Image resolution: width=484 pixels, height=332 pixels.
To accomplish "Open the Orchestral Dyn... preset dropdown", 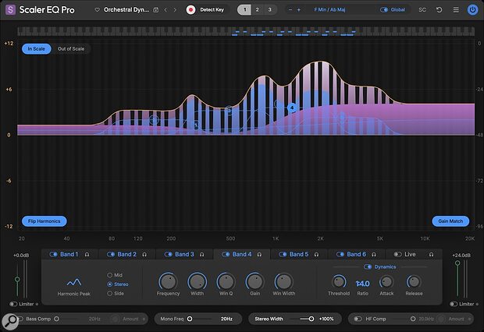I will click(x=126, y=10).
